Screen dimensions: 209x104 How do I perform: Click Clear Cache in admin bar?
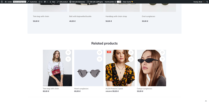(x=128, y=2)
